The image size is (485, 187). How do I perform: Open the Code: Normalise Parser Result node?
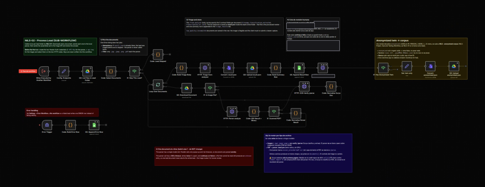296,113
